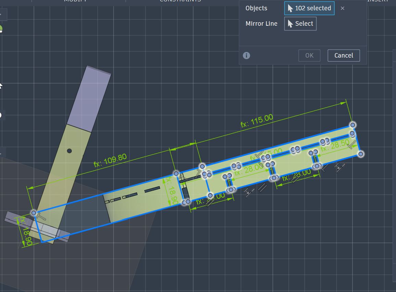This screenshot has width=396, height=292.
Task: Click the perpendicular constraint glyph at left corner
Action: click(x=41, y=217)
